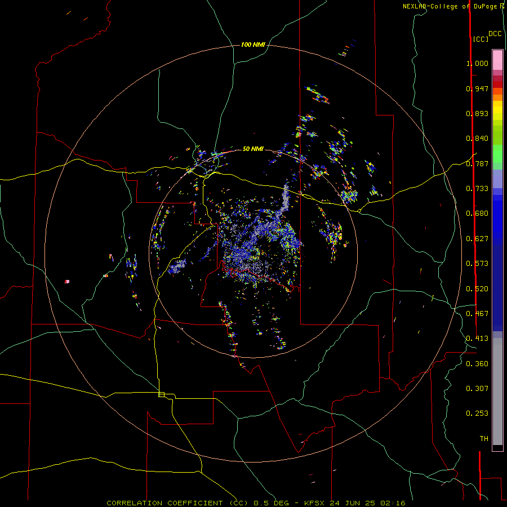The width and height of the screenshot is (507, 507).
Task: Pick the lavender swatch near 0.733
Action: point(497,179)
